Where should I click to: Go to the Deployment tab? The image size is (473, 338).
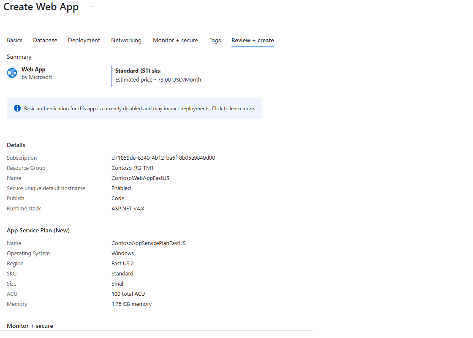pyautogui.click(x=84, y=41)
